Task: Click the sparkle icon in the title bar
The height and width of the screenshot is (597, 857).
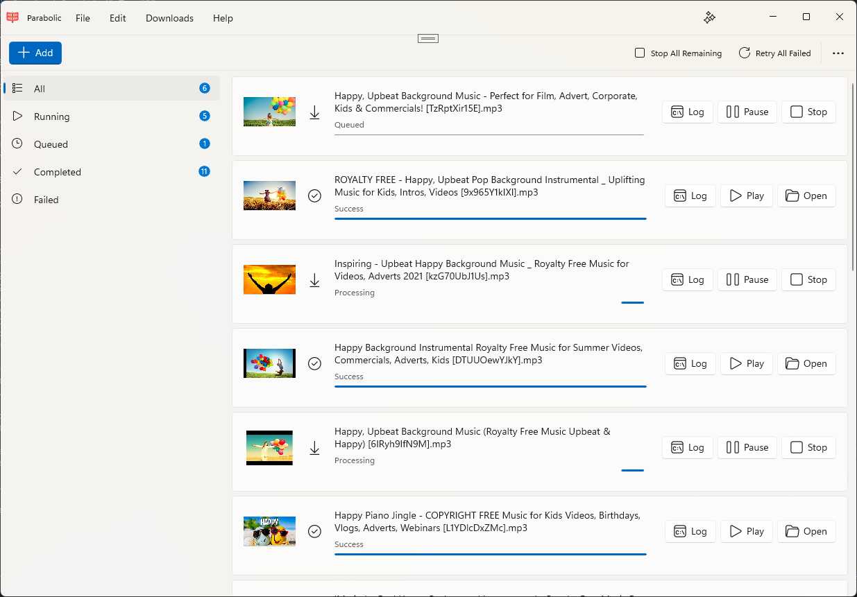Action: [x=709, y=17]
